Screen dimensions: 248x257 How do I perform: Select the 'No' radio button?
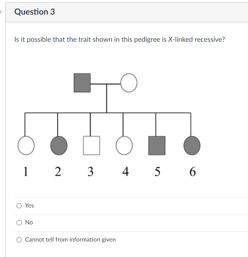[x=19, y=222]
